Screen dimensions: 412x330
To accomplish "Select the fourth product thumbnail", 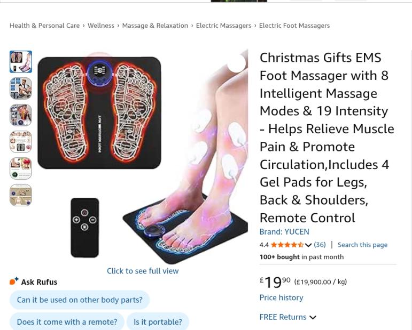I will click(21, 142).
